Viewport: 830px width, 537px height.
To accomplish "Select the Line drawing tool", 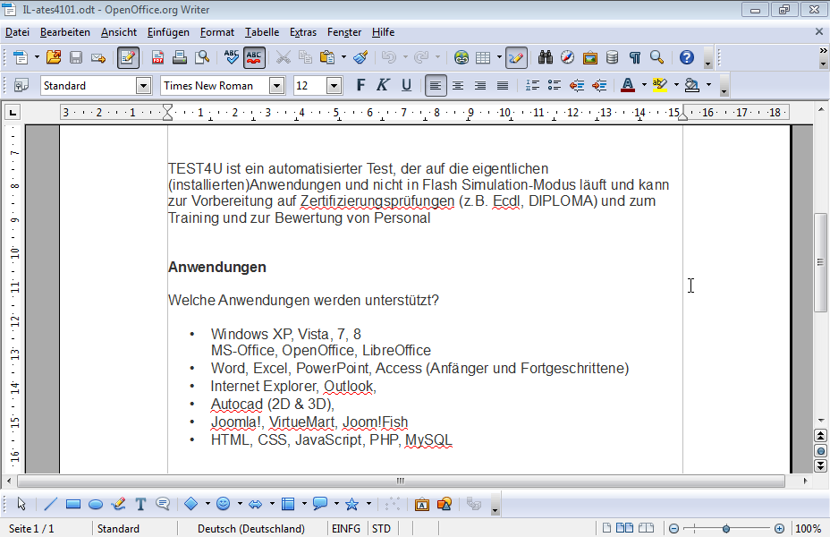I will 50,504.
